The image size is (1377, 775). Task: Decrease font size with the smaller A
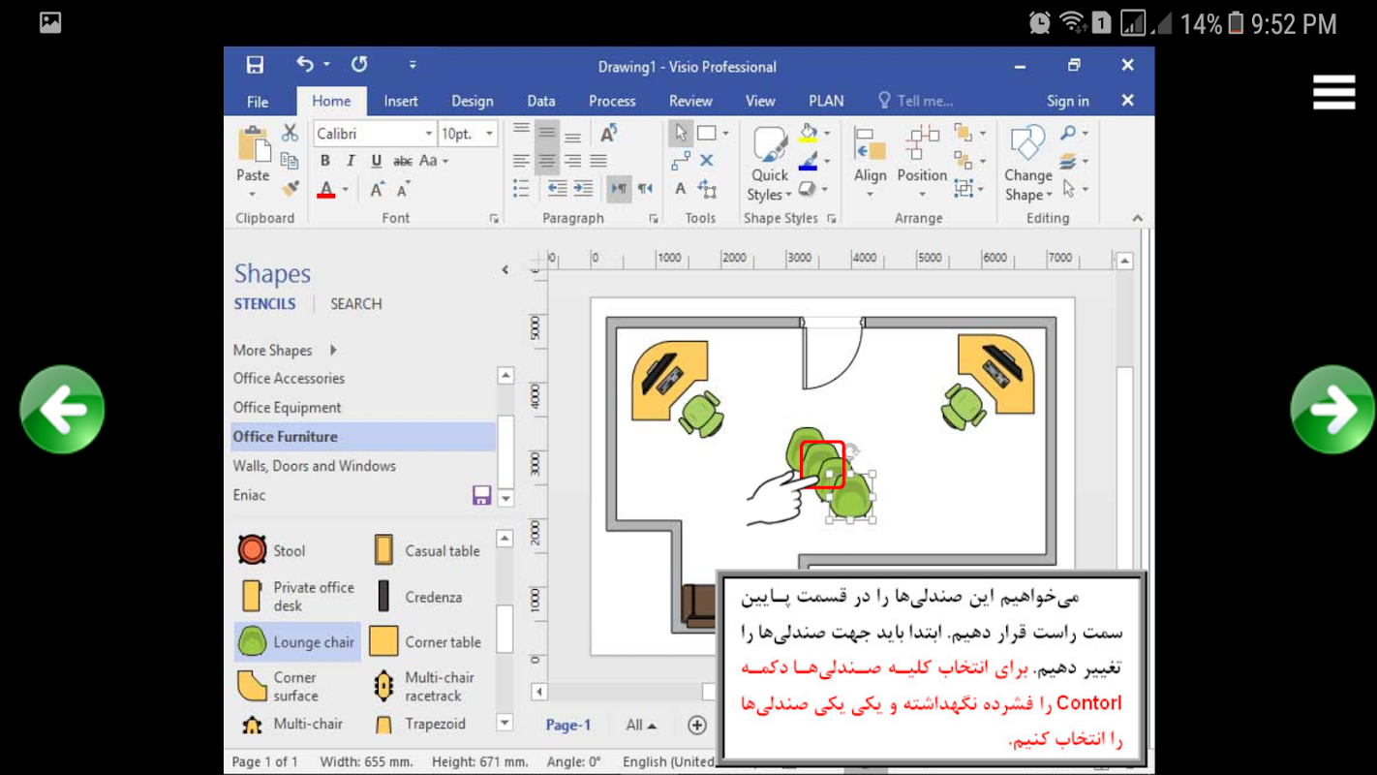point(403,190)
